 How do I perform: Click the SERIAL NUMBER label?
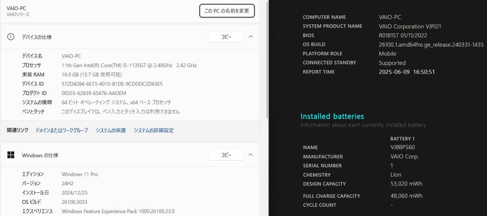[x=323, y=166]
